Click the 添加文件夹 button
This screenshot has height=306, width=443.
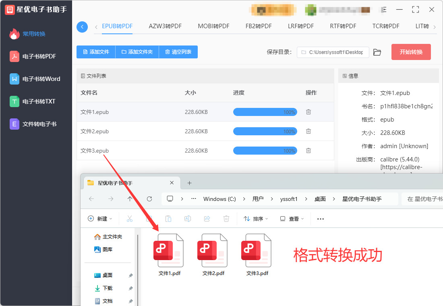tap(137, 52)
